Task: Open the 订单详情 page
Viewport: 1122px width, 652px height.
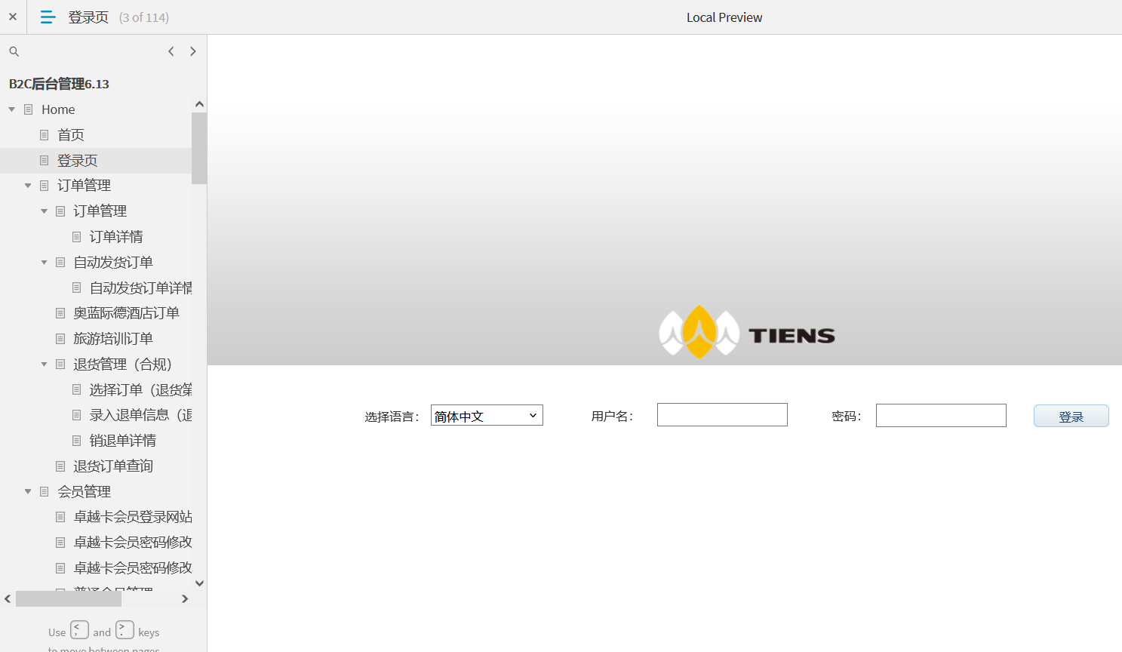Action: coord(116,237)
